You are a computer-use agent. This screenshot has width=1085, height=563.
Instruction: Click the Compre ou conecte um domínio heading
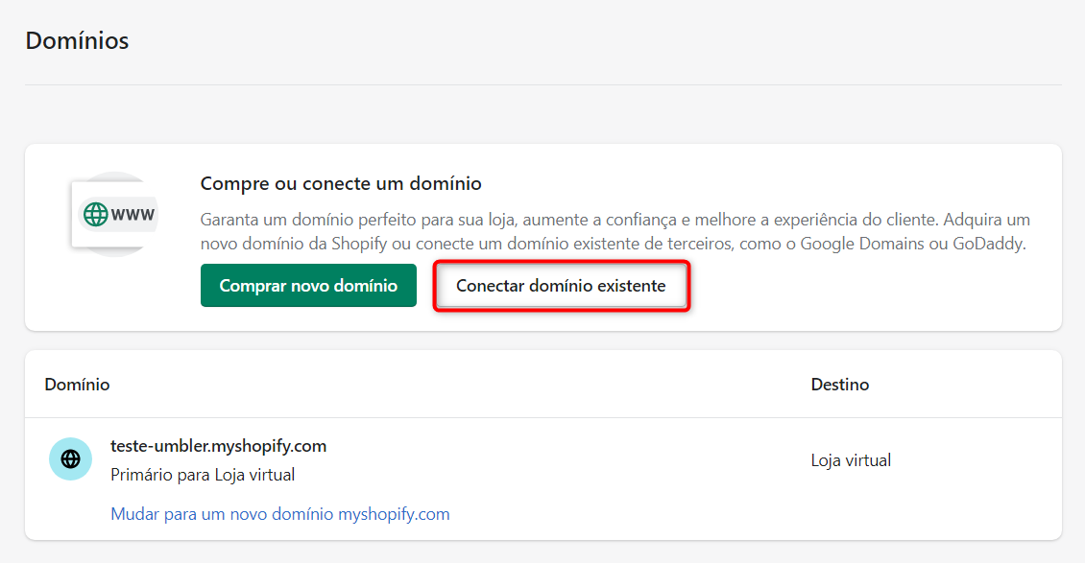pos(340,183)
